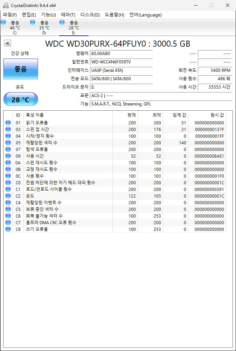Click worst value 176 in 스핀 업 시간 row
This screenshot has width=236, height=351.
click(x=157, y=129)
